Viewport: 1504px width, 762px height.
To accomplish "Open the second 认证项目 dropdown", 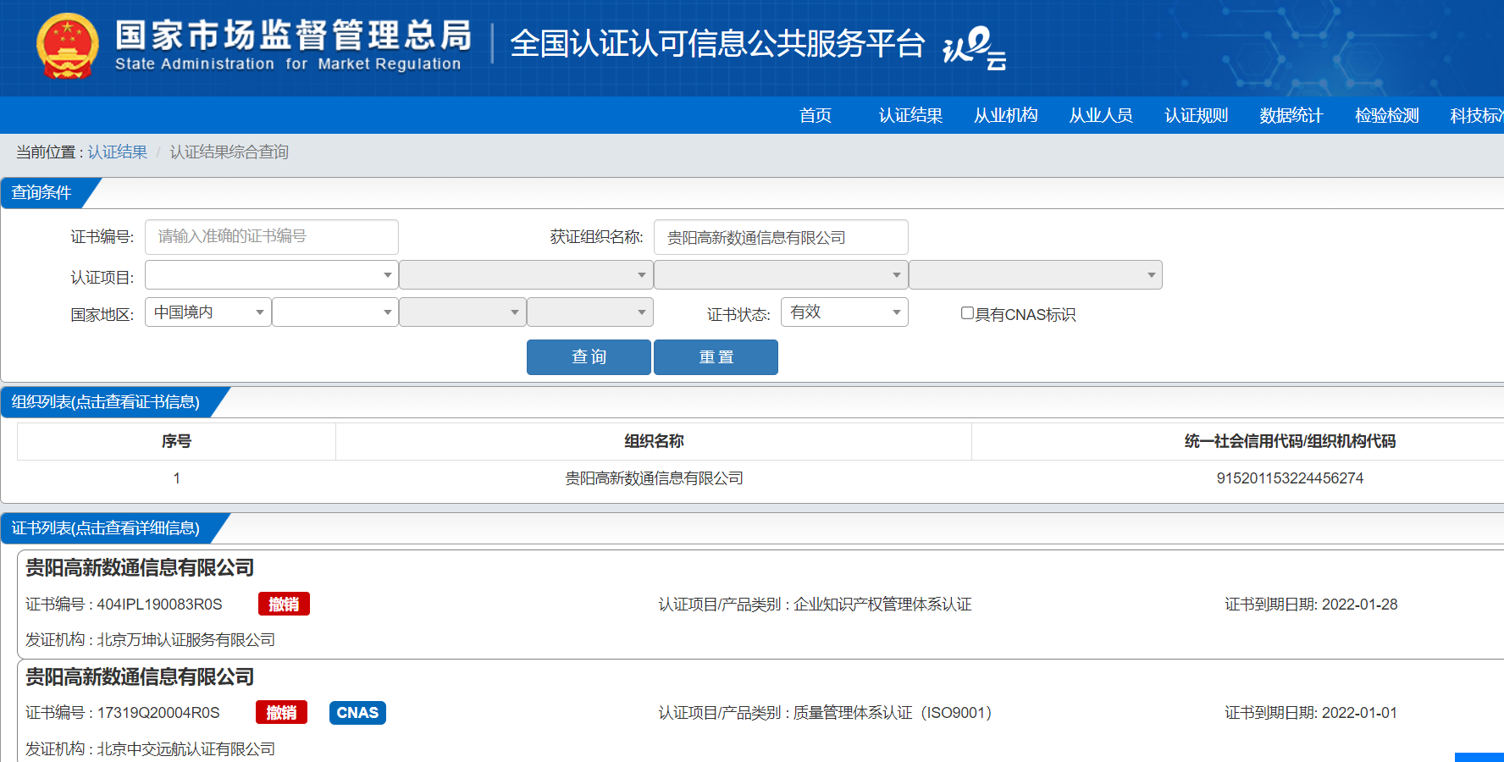I will click(526, 274).
